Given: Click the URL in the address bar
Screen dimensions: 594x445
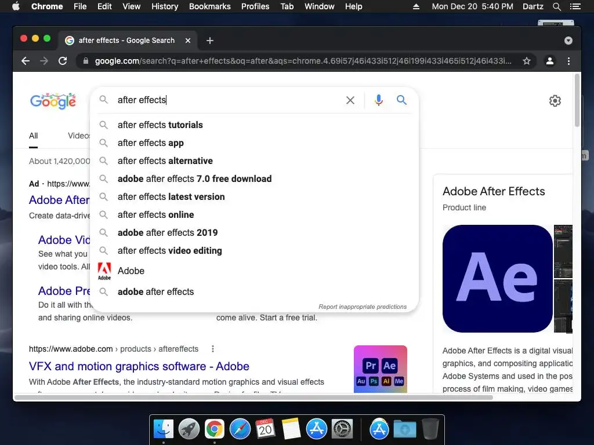Looking at the screenshot, I should pos(303,61).
